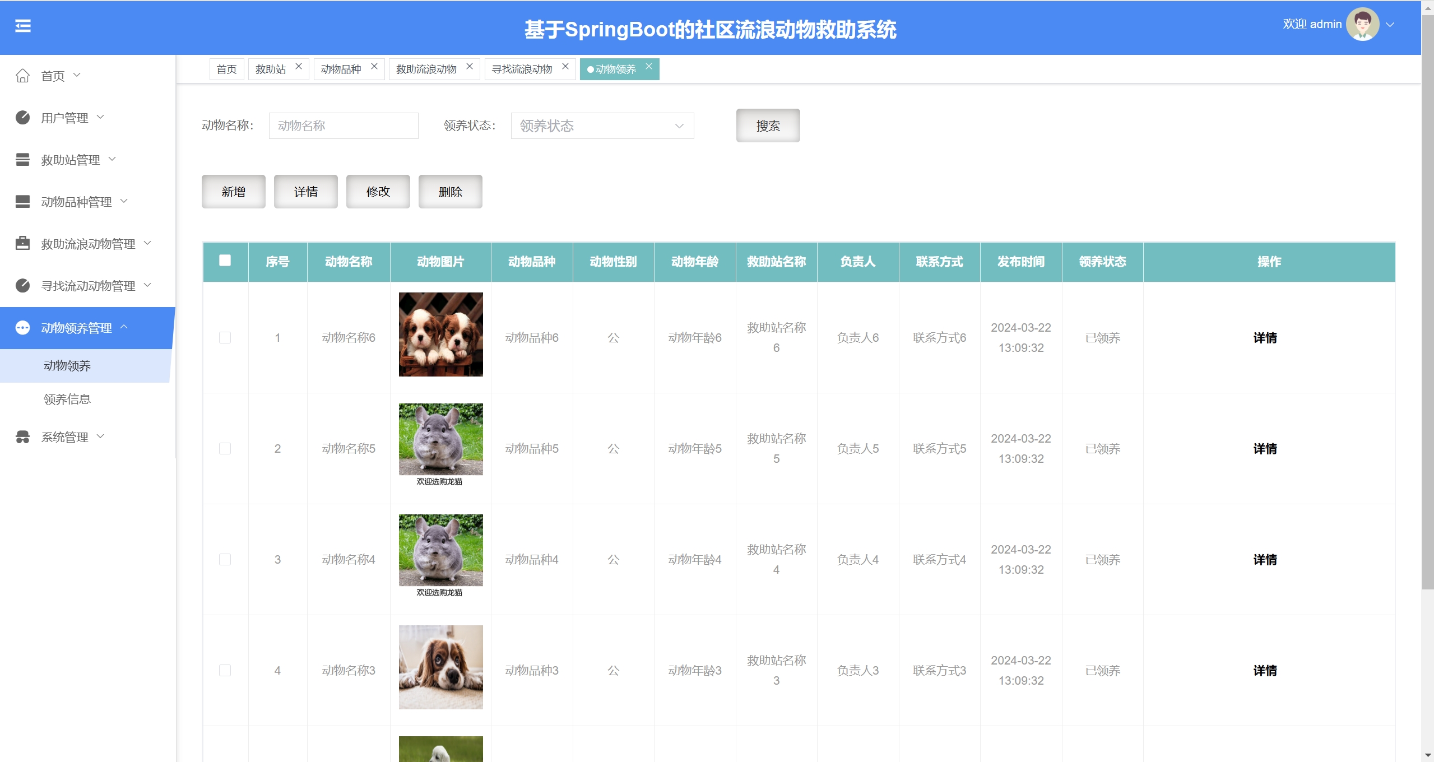This screenshot has height=762, width=1434.
Task: Click the 联系方式5 cell
Action: 940,449
